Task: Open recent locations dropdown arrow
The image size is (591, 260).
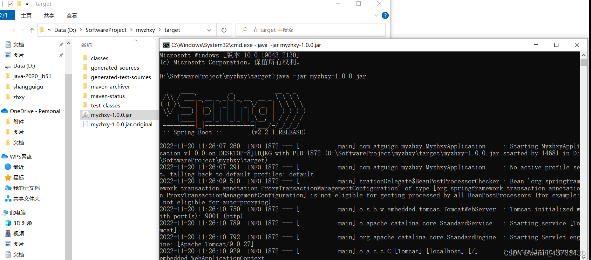Action: point(23,30)
